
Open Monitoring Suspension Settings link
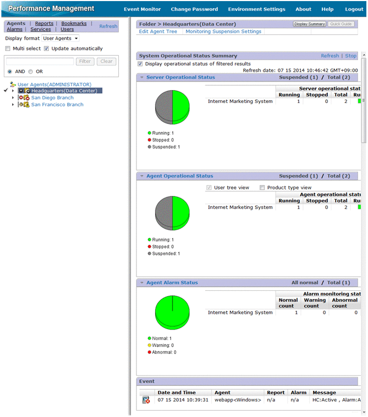pyautogui.click(x=223, y=32)
